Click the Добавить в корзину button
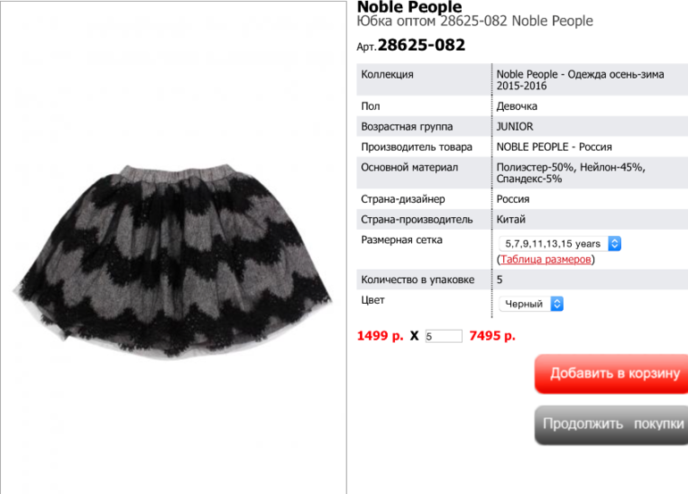The image size is (688, 494). tap(611, 373)
